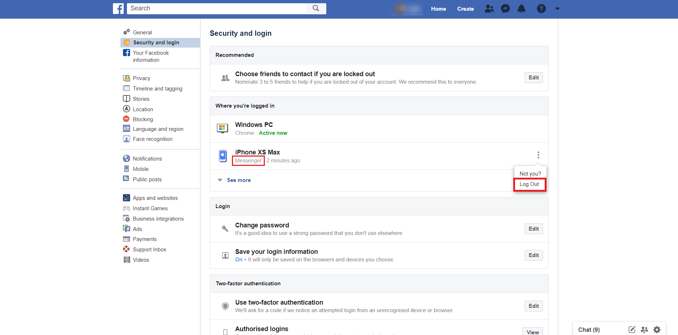Open the Messenger icon in top bar
The height and width of the screenshot is (335, 678).
tap(505, 9)
